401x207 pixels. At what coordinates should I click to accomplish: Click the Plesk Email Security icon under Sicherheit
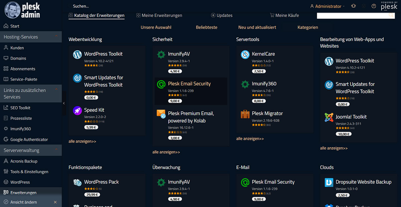161,84
